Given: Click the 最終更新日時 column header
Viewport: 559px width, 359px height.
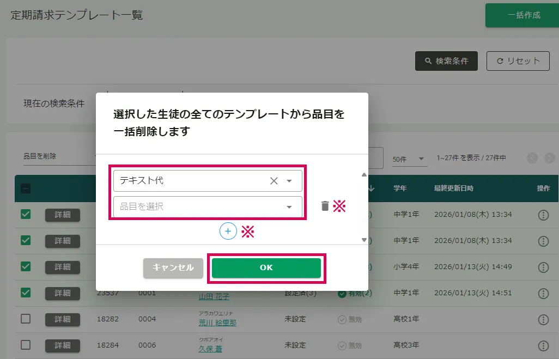Looking at the screenshot, I should (x=453, y=188).
